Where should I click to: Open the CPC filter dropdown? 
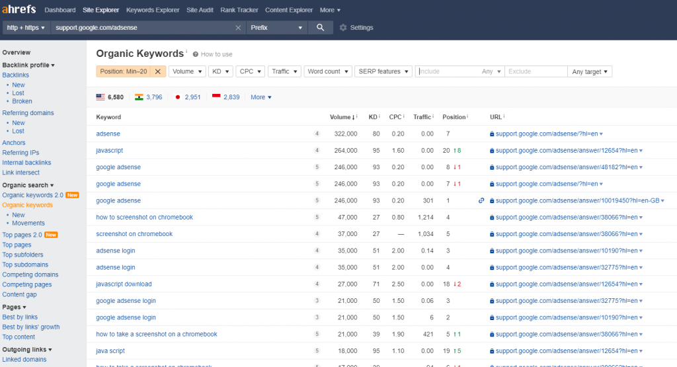point(250,71)
